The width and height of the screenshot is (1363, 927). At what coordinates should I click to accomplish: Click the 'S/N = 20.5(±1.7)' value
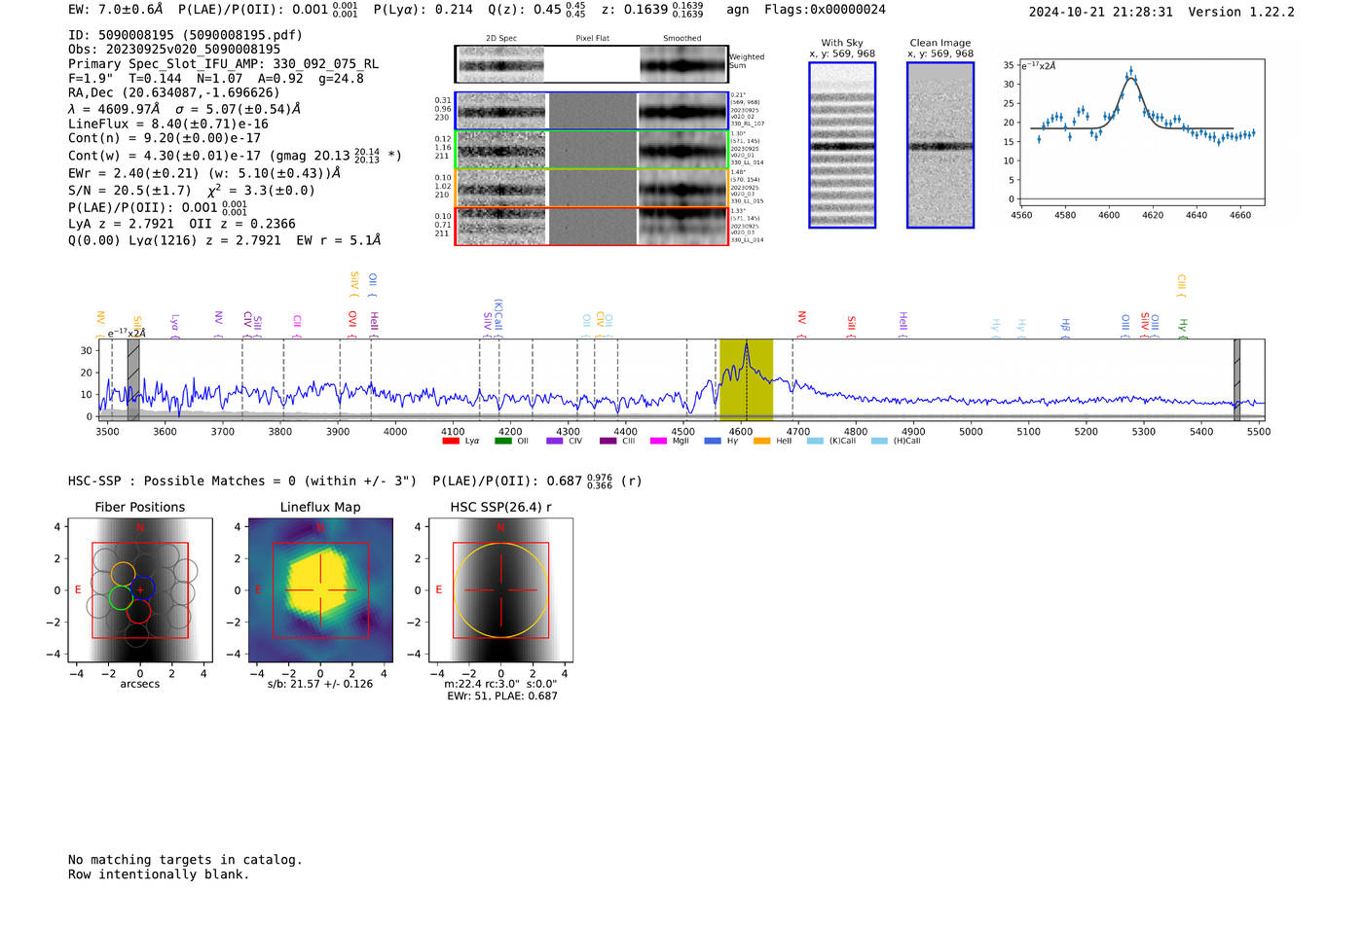point(129,191)
